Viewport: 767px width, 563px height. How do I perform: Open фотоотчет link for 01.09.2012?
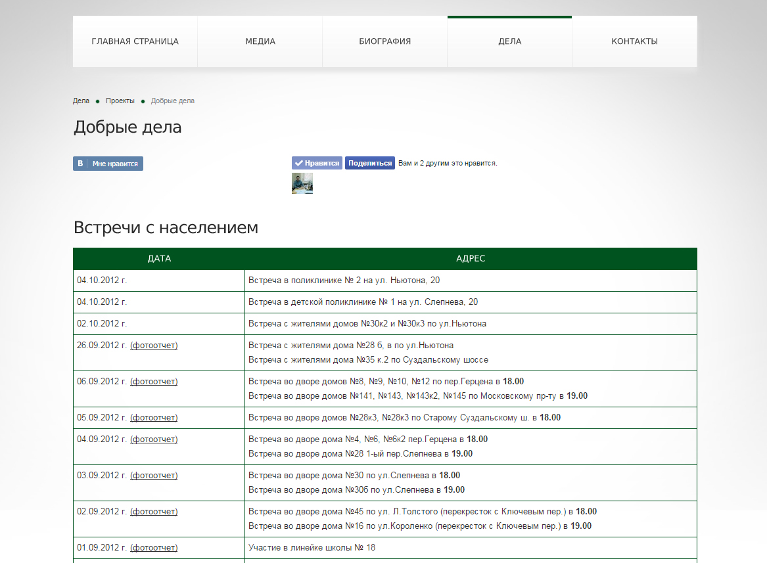[154, 548]
